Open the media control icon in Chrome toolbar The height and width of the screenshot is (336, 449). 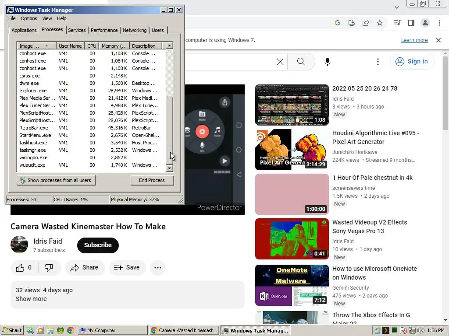(x=397, y=23)
